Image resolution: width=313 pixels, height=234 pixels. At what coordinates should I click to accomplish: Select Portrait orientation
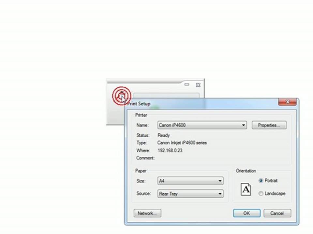[x=268, y=180]
